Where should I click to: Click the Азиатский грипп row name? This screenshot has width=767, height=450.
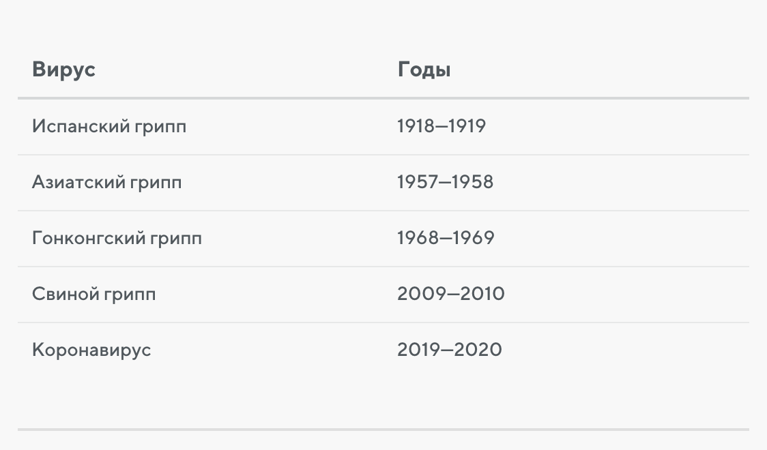106,182
